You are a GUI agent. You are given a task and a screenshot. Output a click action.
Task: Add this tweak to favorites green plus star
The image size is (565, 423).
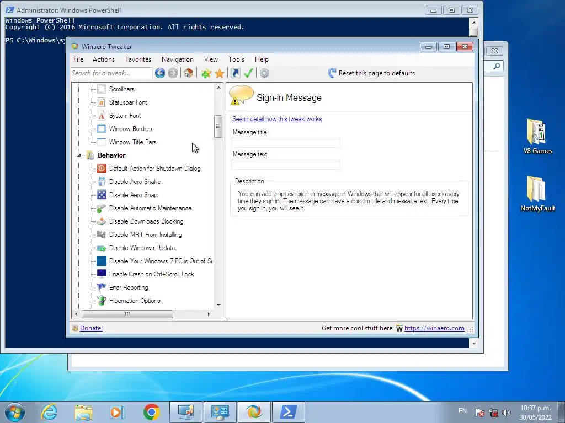(206, 73)
